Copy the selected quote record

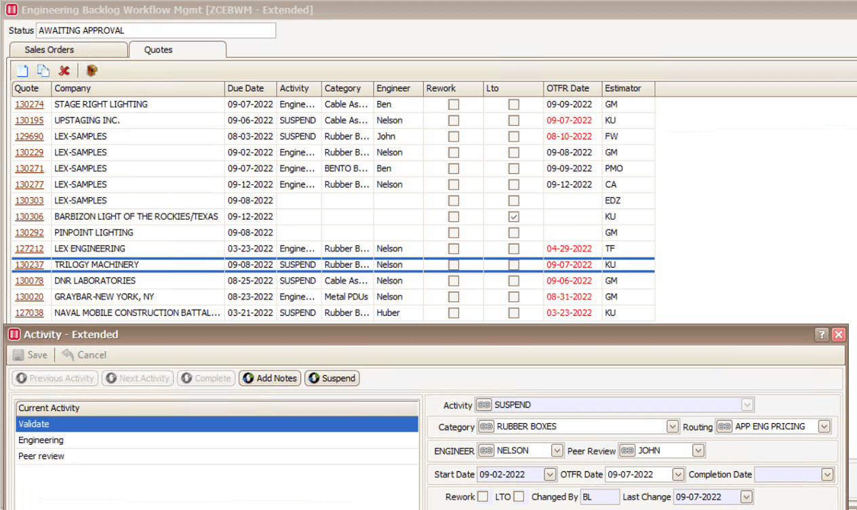point(43,70)
